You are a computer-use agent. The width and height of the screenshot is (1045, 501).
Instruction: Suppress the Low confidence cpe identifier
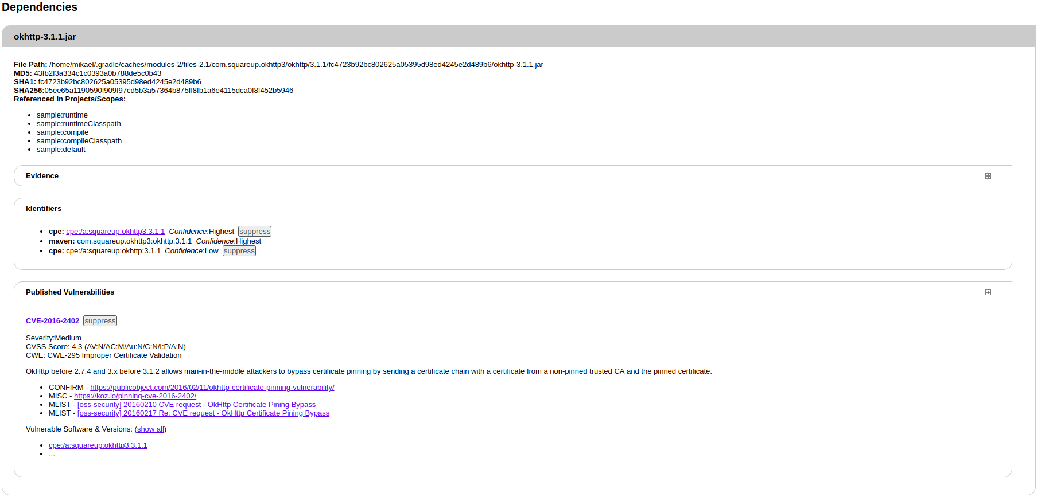click(x=239, y=251)
